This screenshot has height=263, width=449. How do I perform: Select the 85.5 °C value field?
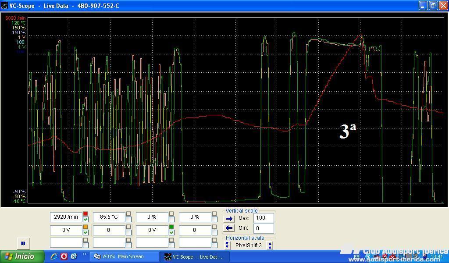click(x=109, y=217)
